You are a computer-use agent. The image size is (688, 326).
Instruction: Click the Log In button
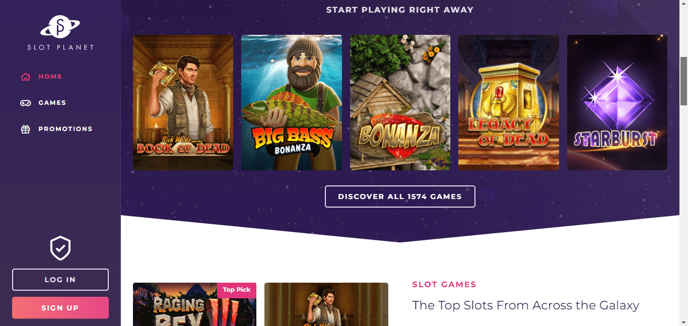coord(60,280)
